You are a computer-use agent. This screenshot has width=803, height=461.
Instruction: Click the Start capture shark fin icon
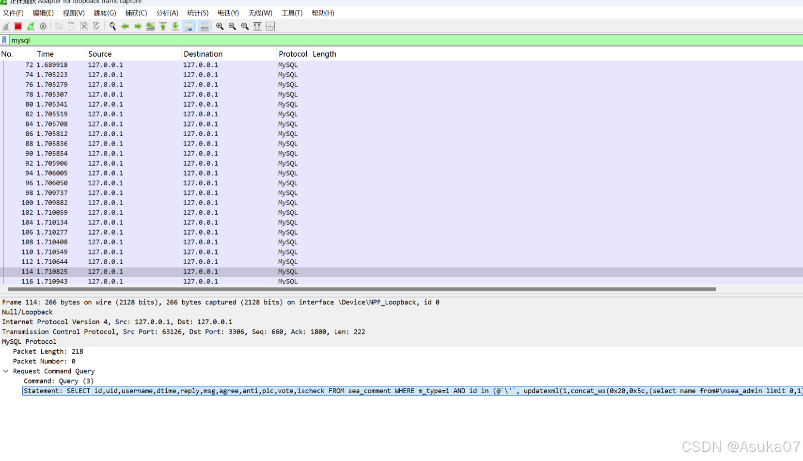click(x=6, y=26)
